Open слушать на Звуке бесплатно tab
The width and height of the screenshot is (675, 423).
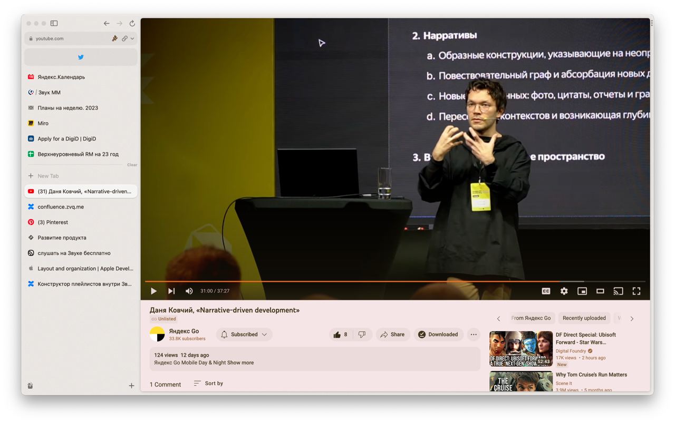point(81,253)
